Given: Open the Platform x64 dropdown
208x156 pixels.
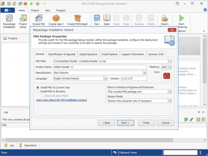Looking at the screenshot, I should coord(170,67).
